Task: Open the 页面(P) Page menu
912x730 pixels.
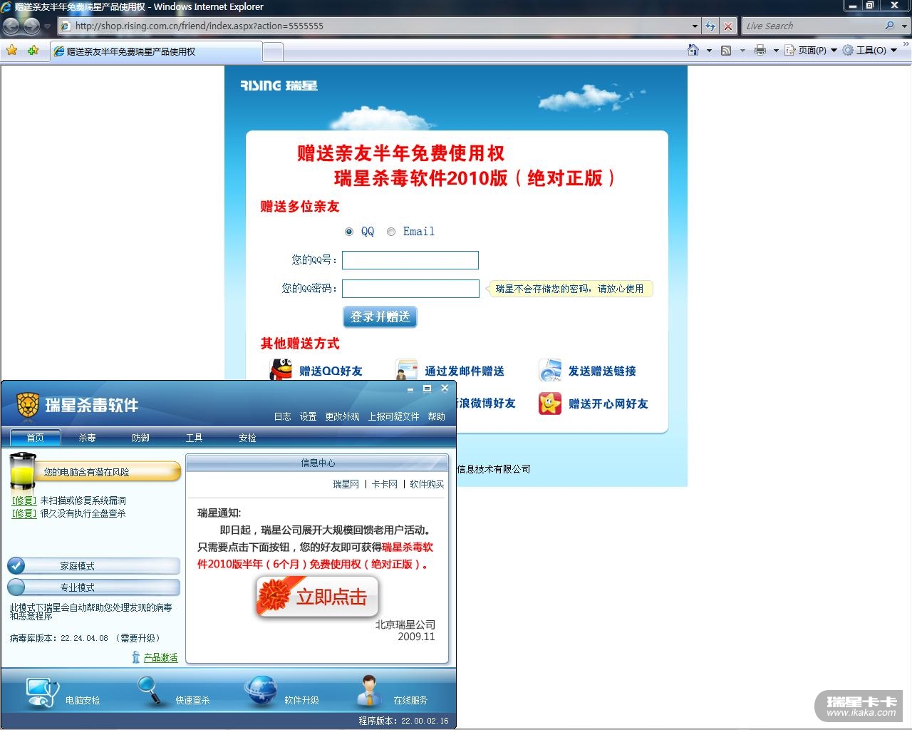Action: (811, 51)
